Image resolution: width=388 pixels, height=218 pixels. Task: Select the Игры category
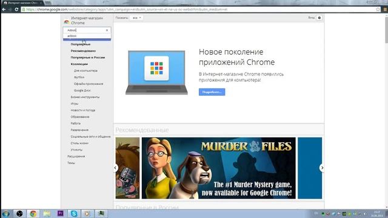click(x=74, y=104)
